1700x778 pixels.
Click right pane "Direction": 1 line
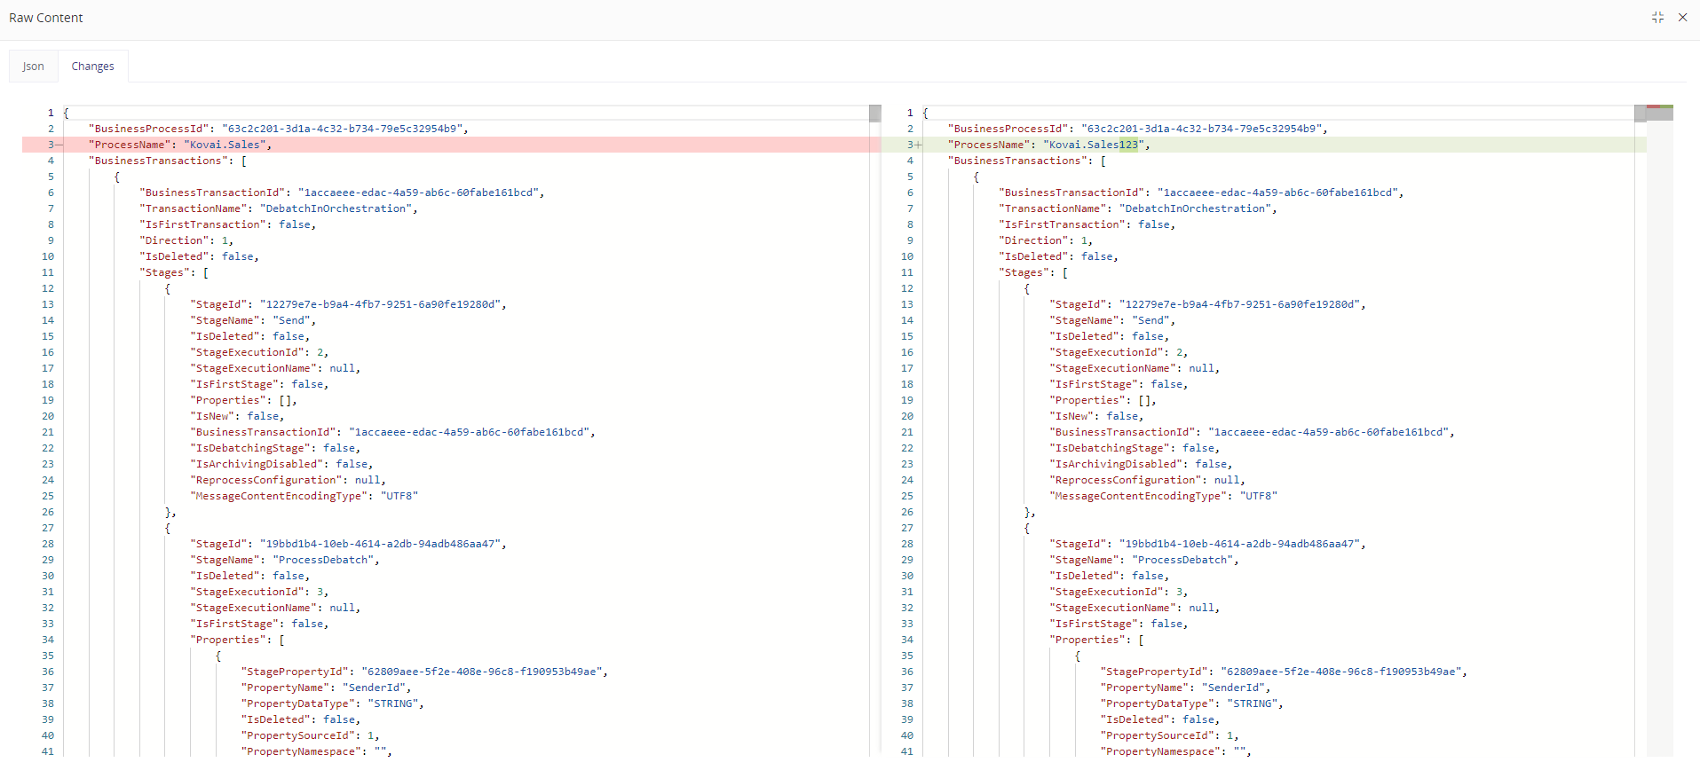(1046, 240)
